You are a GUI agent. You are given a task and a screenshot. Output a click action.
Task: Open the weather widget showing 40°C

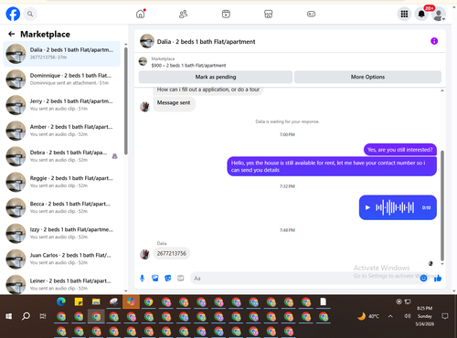368,316
